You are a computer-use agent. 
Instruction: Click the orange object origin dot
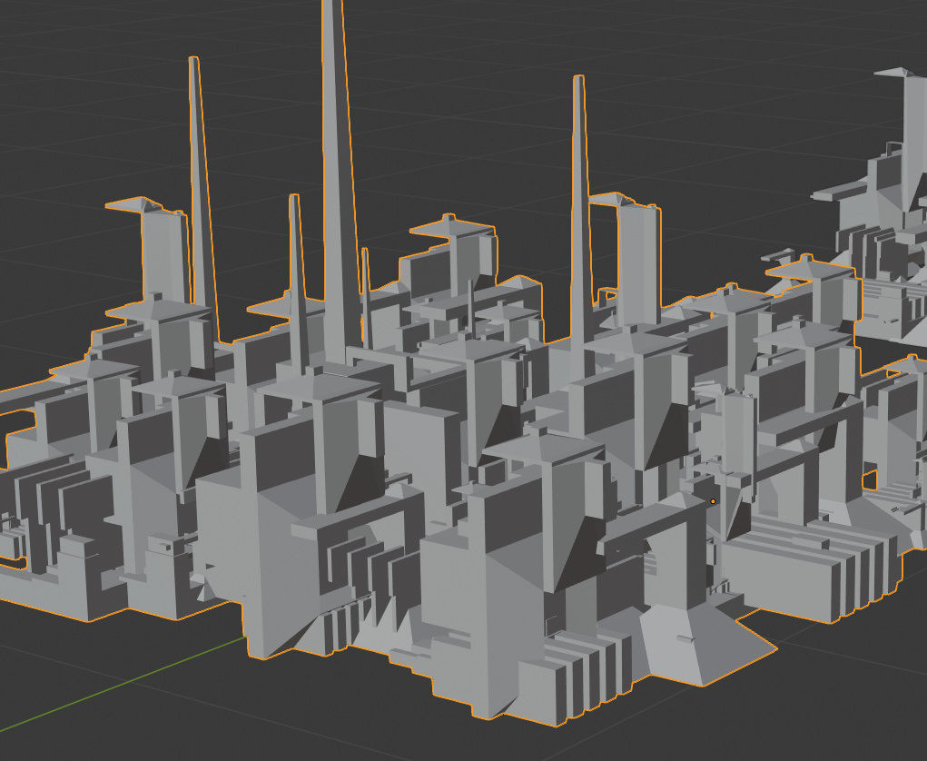click(713, 501)
